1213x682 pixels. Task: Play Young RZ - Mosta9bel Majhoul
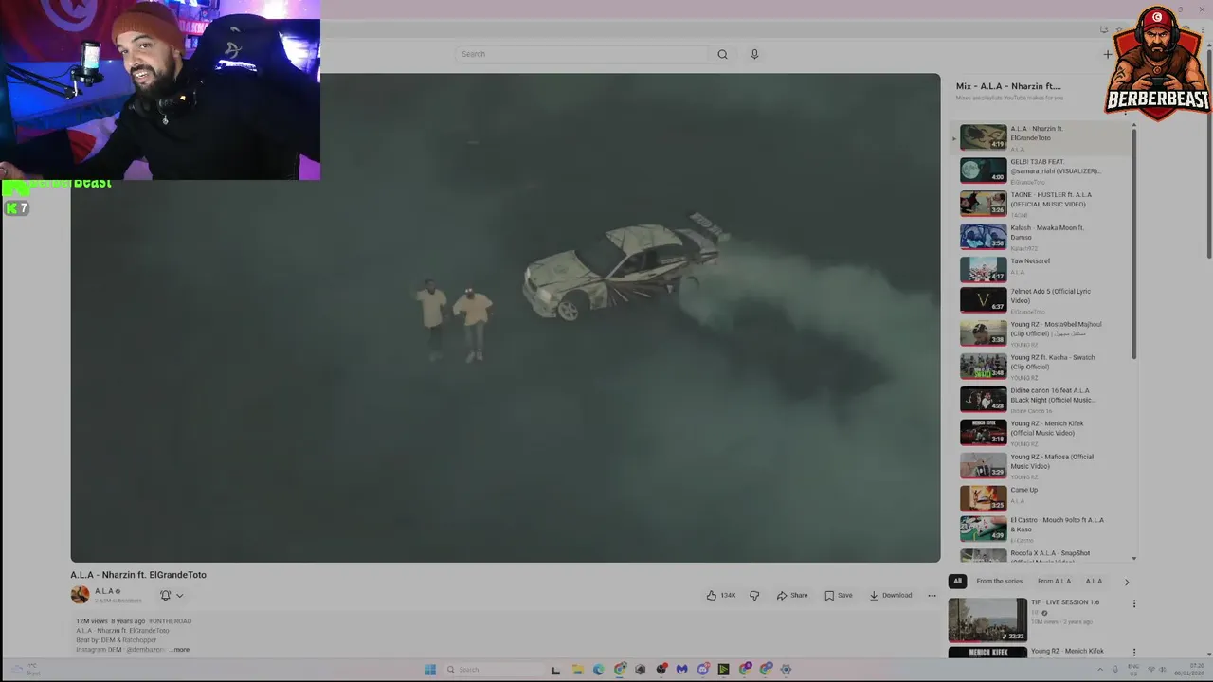[x=1042, y=333]
